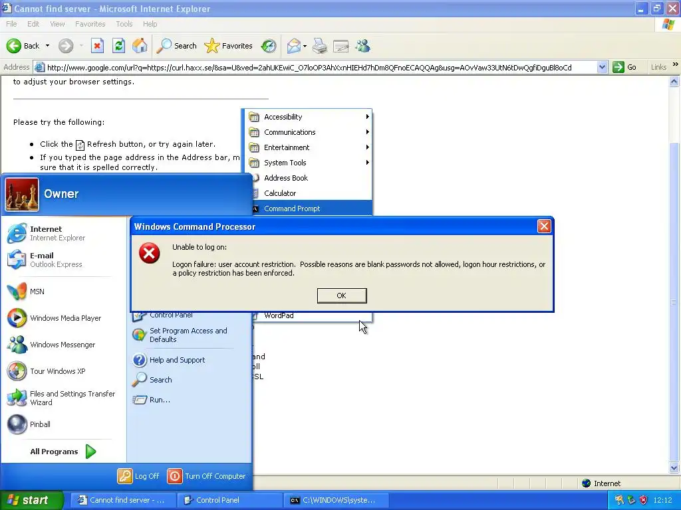Viewport: 681px width, 510px height.
Task: Click the Owner chess user picture
Action: point(22,195)
